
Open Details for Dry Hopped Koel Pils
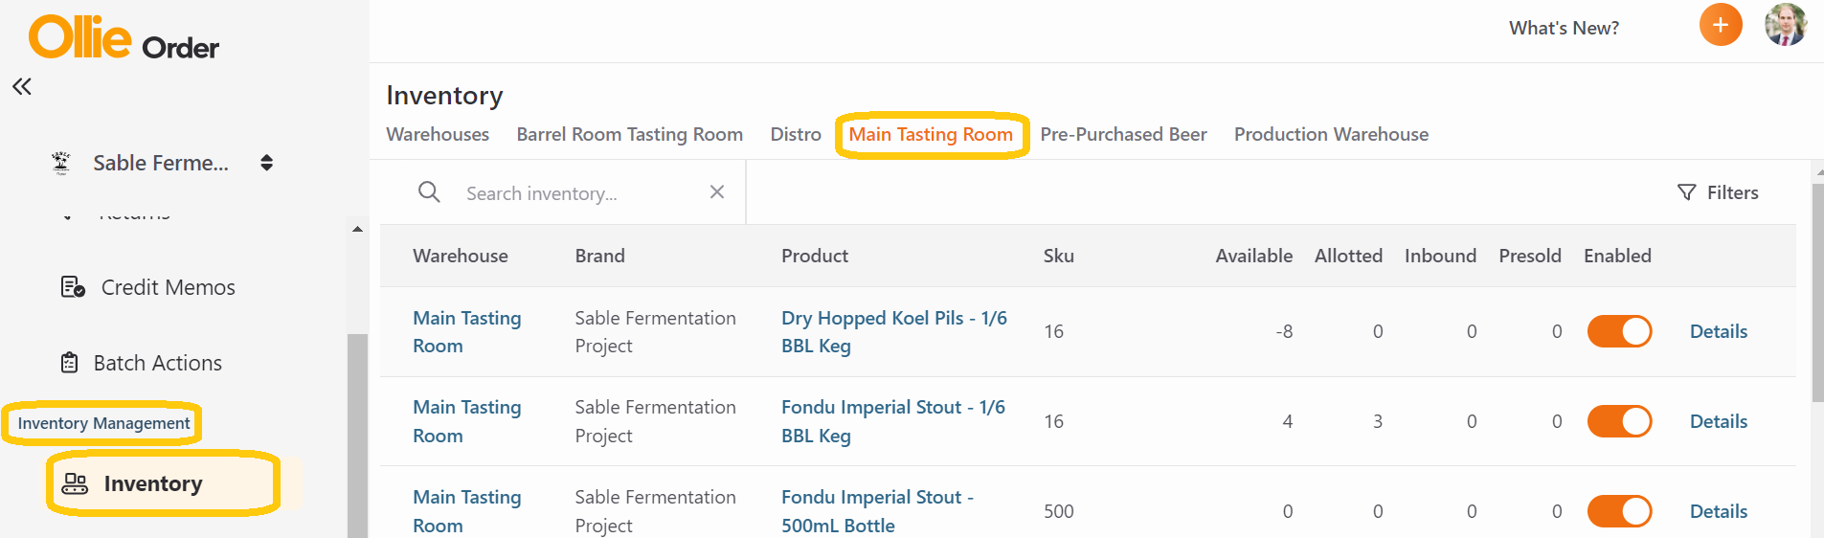click(x=1718, y=331)
